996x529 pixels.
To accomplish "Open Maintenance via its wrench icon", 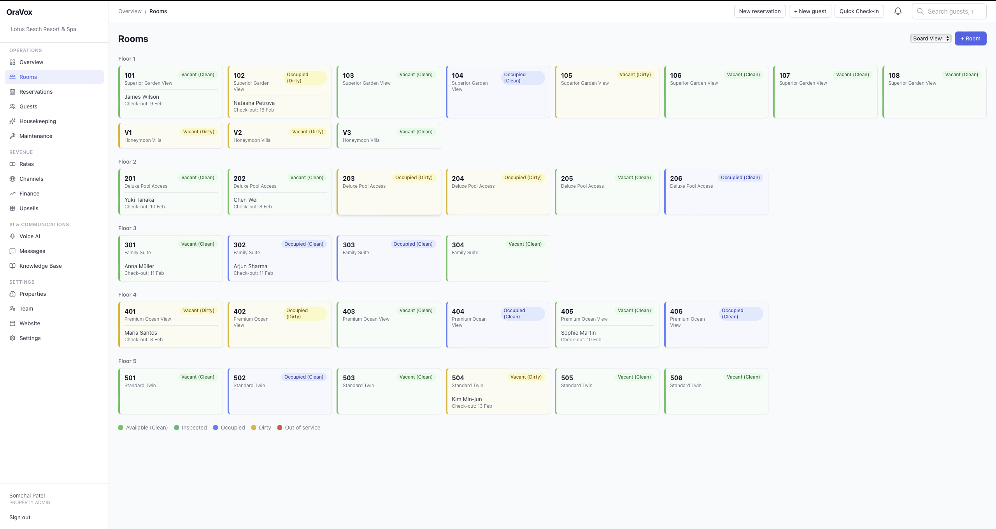I will pyautogui.click(x=12, y=136).
